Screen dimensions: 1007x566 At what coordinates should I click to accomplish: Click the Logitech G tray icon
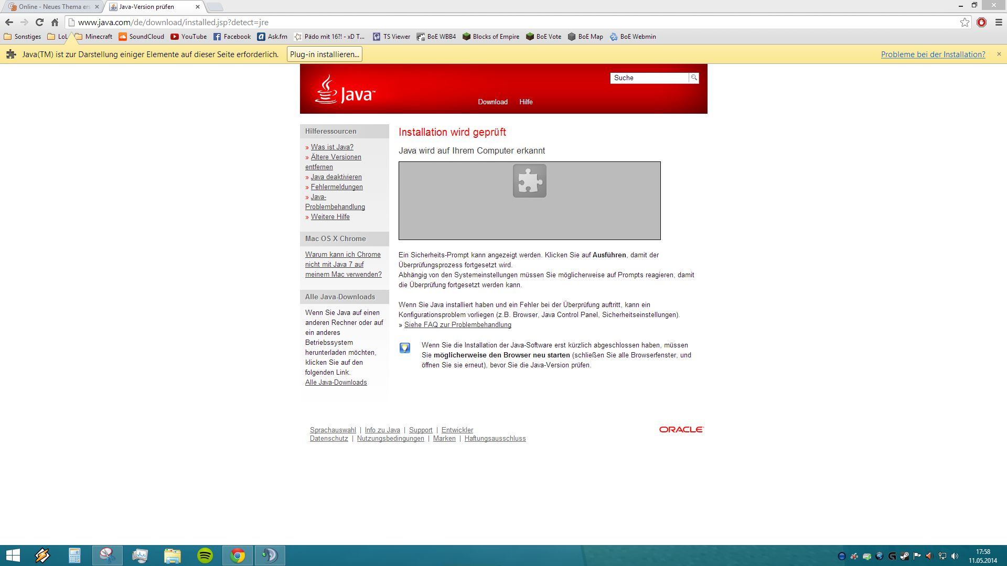point(892,556)
